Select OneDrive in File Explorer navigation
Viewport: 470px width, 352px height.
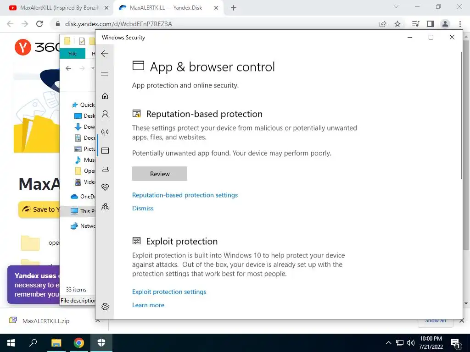83,197
